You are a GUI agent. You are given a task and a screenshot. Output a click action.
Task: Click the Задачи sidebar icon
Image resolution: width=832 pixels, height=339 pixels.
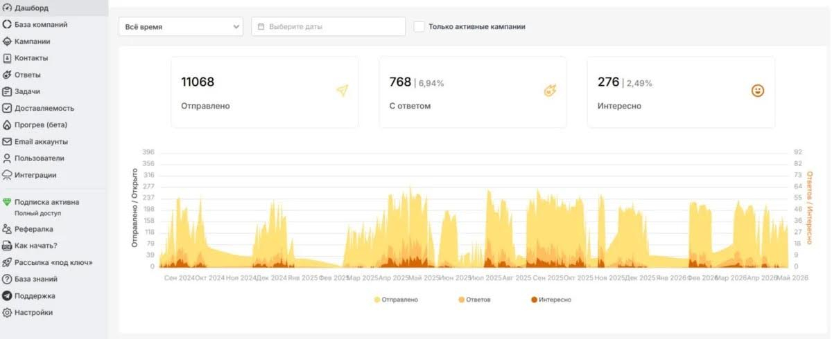tap(7, 91)
